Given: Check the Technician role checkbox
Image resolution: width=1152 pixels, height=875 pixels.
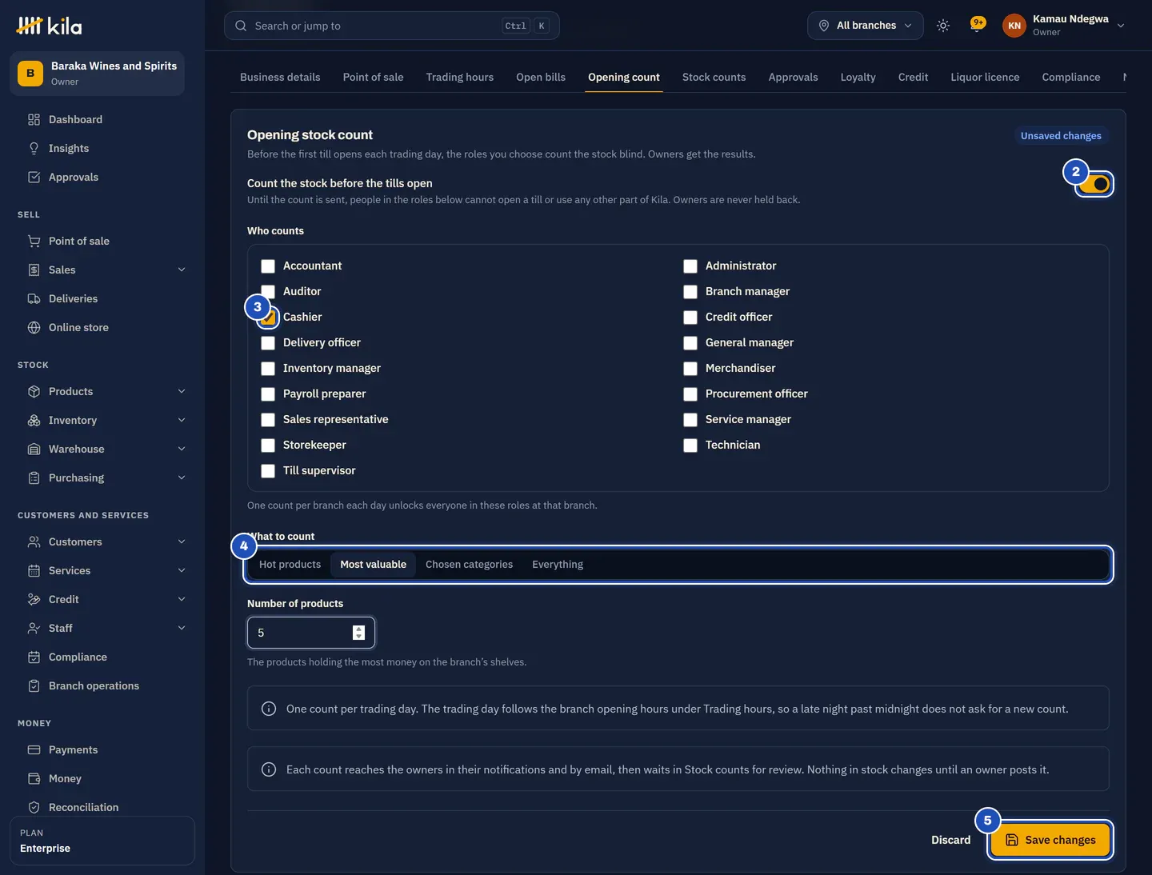Looking at the screenshot, I should (690, 445).
